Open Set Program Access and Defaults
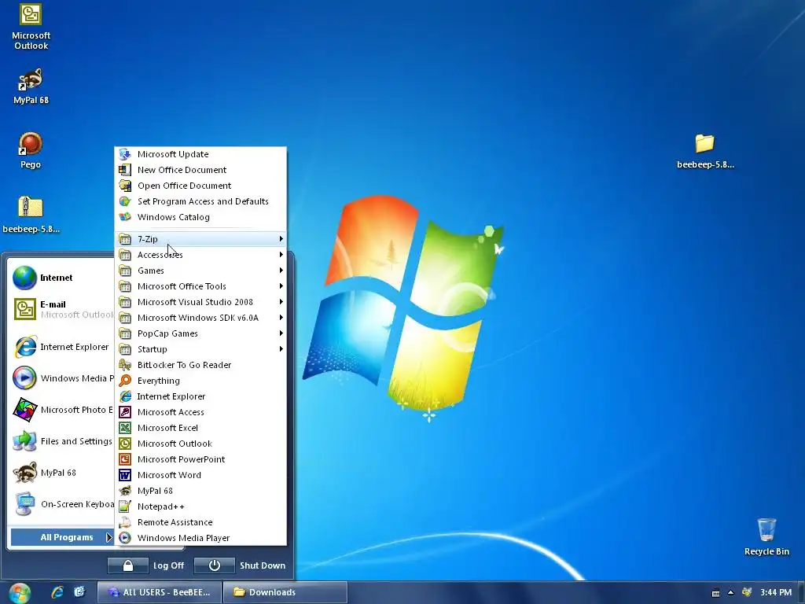805x604 pixels. pyautogui.click(x=200, y=201)
